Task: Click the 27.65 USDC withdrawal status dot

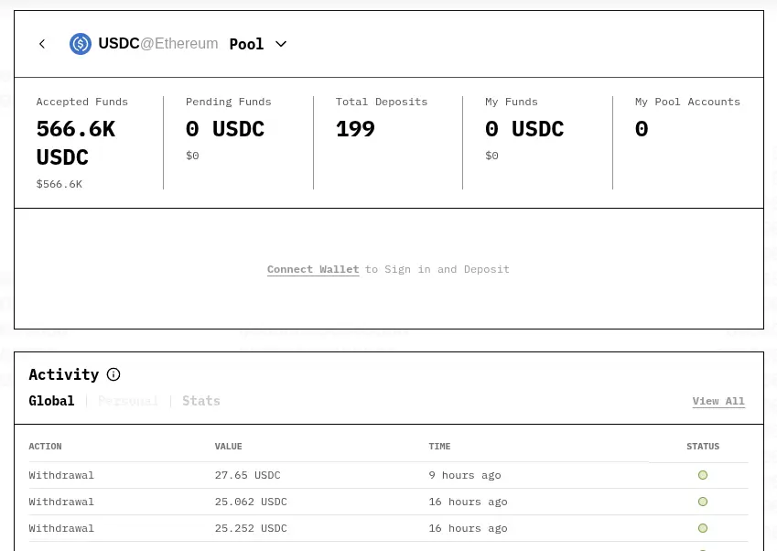Action: [x=703, y=475]
